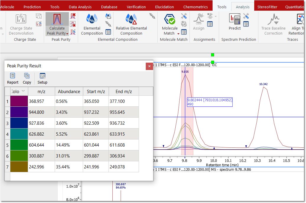Screen dimensions: 306x203
Task: Click the 9.805 peak label in chromatogram
Action: tap(185, 72)
